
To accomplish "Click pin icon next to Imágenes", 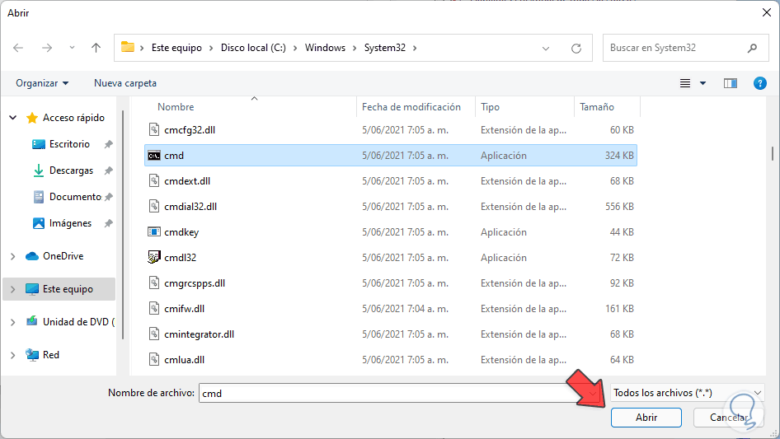I will click(108, 223).
